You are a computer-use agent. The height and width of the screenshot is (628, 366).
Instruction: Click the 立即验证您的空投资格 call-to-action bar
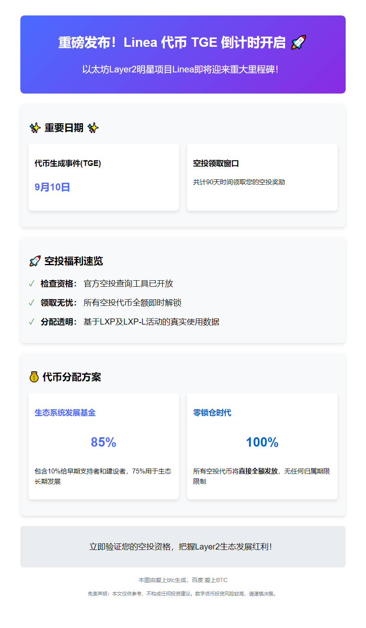(x=183, y=547)
